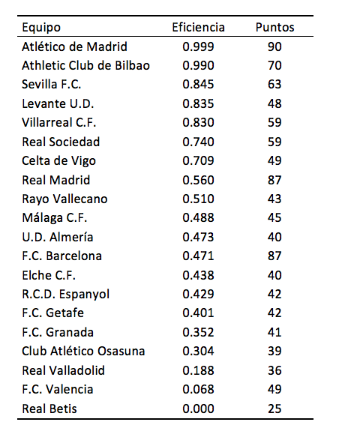Click Real Valladolid points value 36
The width and height of the screenshot is (339, 440).
click(x=274, y=370)
